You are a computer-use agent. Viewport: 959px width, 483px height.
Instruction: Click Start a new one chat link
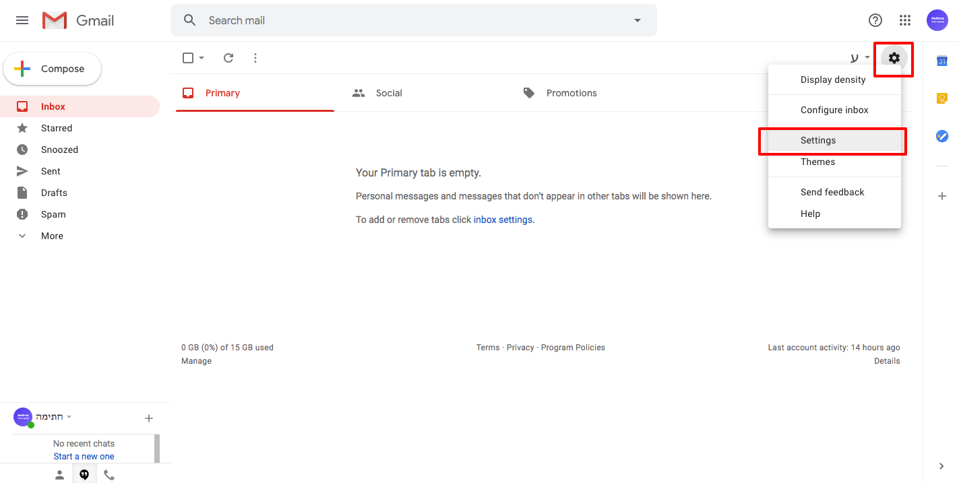[x=84, y=455]
